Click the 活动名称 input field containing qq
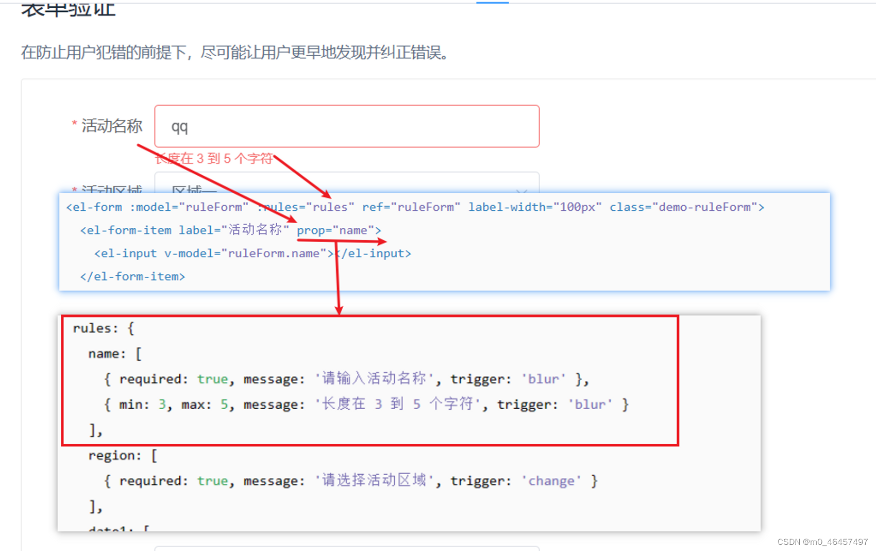876x551 pixels. 347,126
